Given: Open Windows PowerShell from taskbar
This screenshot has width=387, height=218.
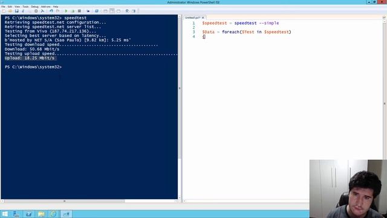Looking at the screenshot, I should pyautogui.click(x=28, y=214).
